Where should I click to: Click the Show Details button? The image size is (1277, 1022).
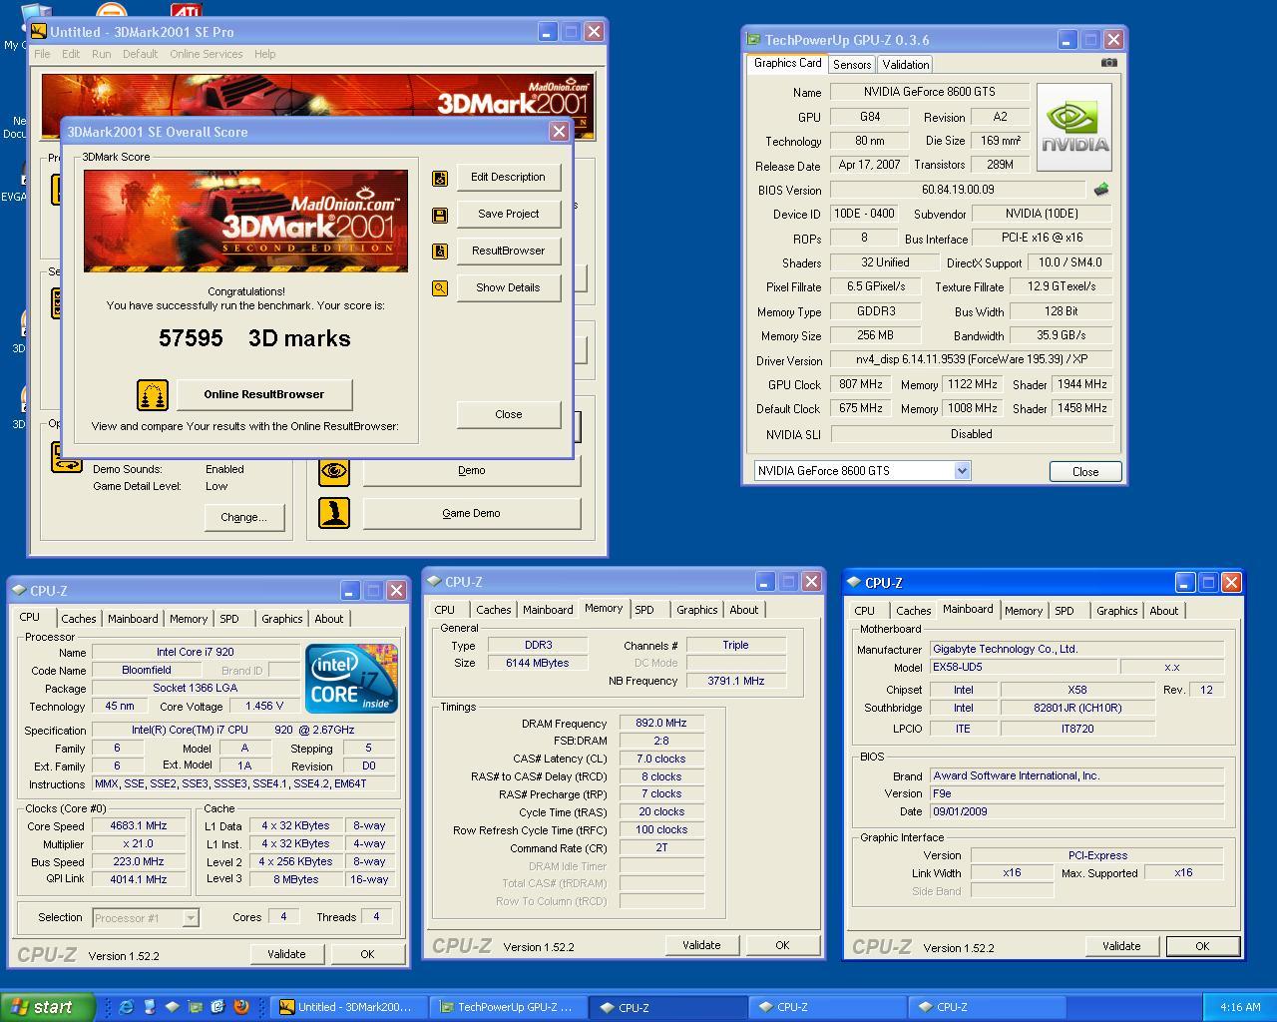(x=508, y=288)
